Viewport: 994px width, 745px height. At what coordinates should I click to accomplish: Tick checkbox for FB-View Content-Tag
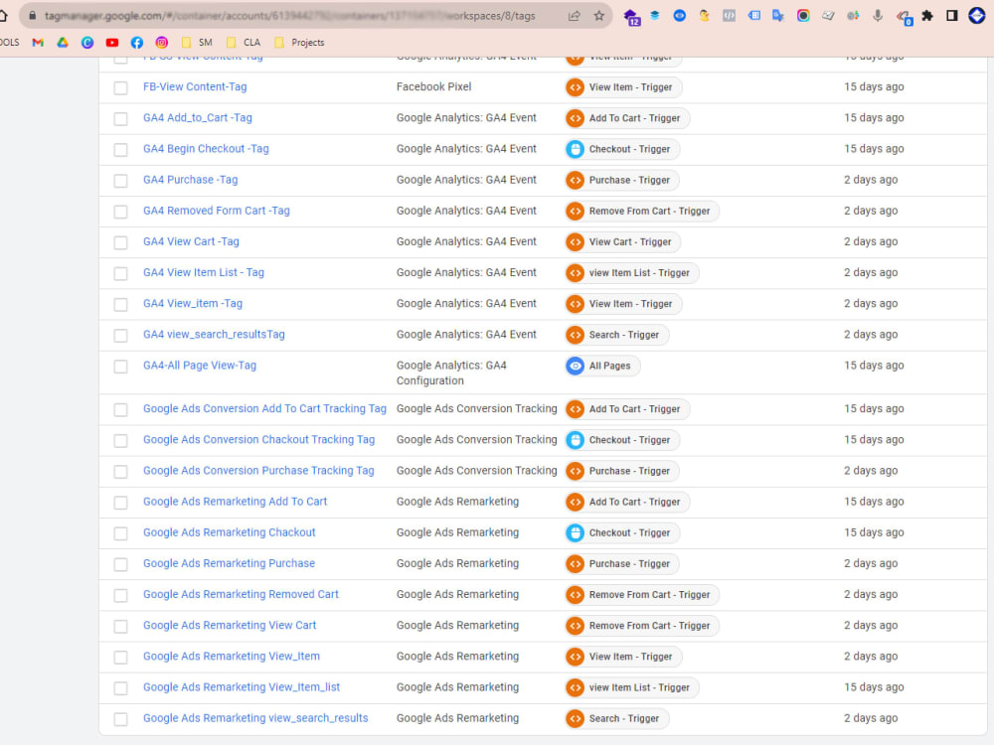120,87
